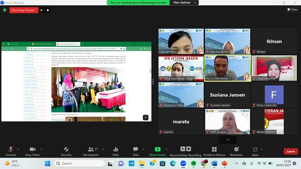Open the Security shield icon
The image size is (301, 169).
point(66,149)
